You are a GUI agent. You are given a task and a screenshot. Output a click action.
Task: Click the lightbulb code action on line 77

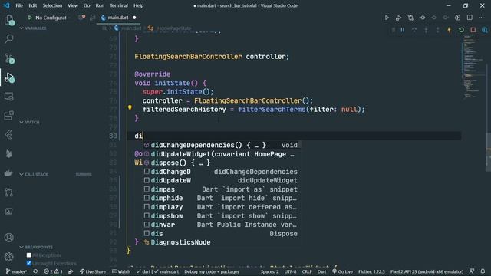click(130, 108)
